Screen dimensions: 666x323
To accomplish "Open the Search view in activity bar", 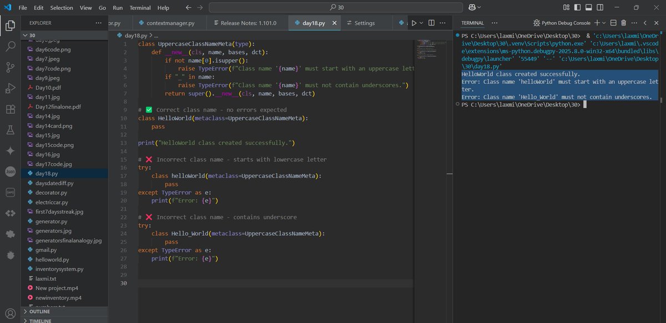I will [x=10, y=47].
